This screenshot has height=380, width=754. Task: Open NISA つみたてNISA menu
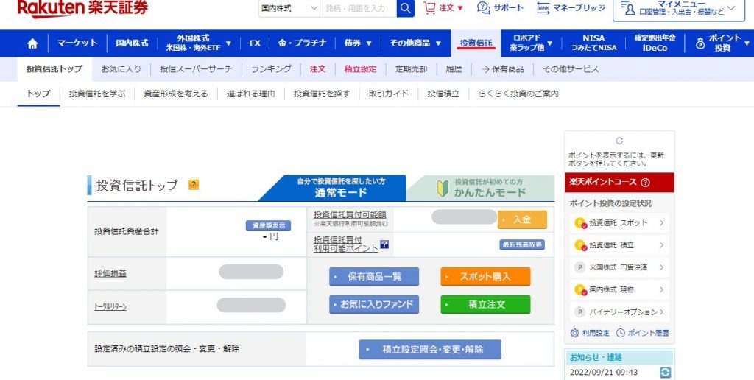pyautogui.click(x=593, y=43)
